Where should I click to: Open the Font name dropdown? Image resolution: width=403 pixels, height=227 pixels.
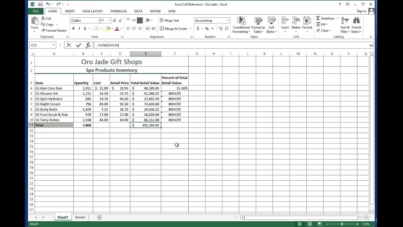coord(98,20)
